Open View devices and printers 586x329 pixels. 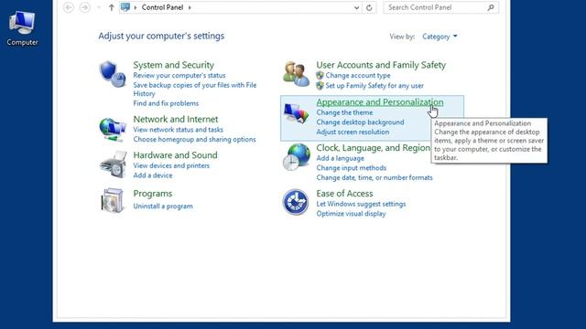(x=171, y=165)
